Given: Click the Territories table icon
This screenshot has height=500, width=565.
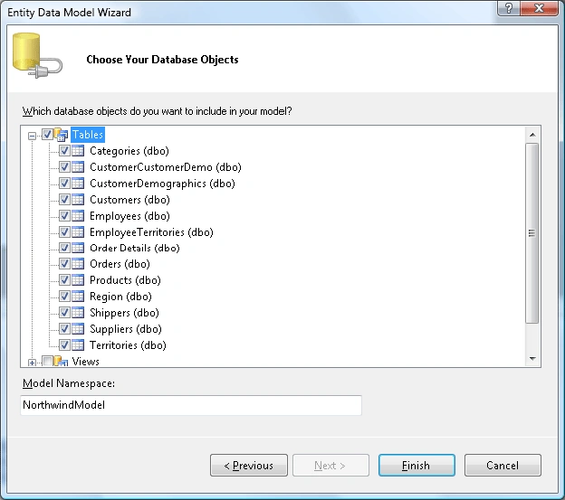Looking at the screenshot, I should click(x=78, y=345).
